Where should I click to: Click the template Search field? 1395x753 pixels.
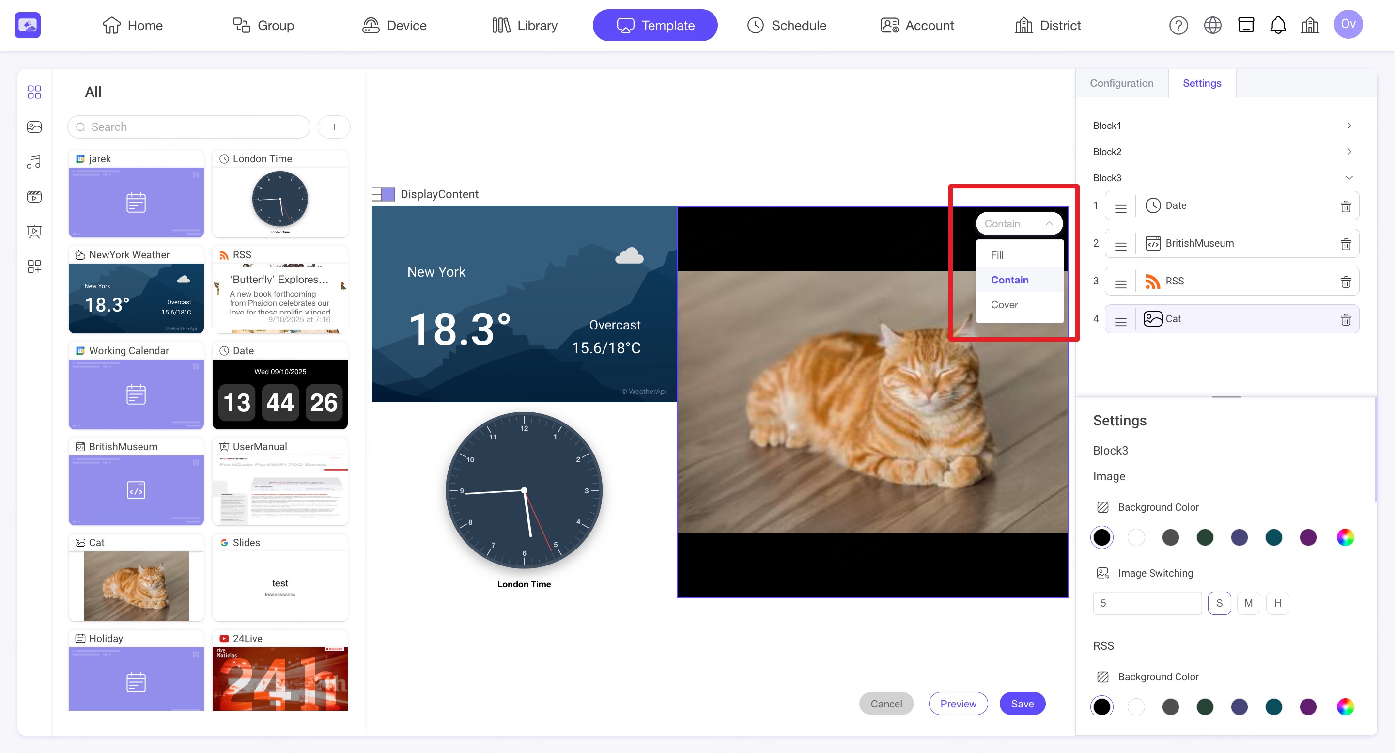tap(189, 127)
